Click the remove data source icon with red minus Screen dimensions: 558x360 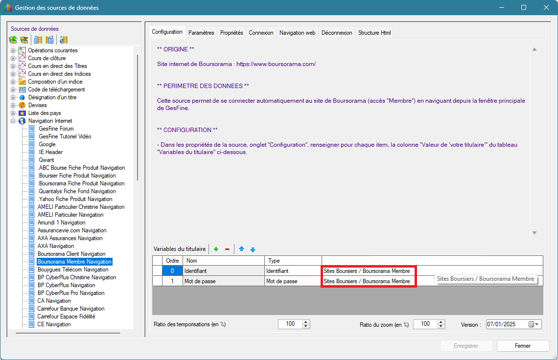[x=23, y=40]
